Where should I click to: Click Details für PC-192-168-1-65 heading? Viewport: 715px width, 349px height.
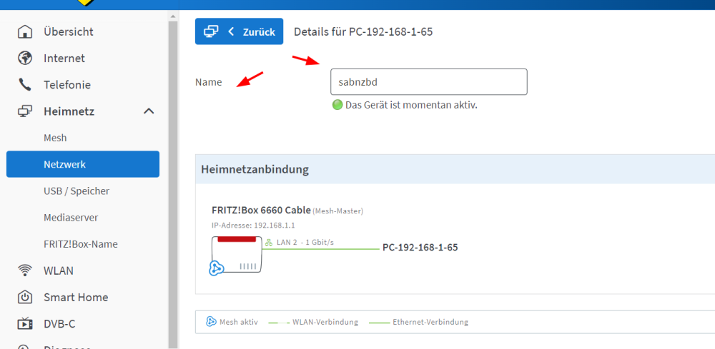pyautogui.click(x=363, y=32)
